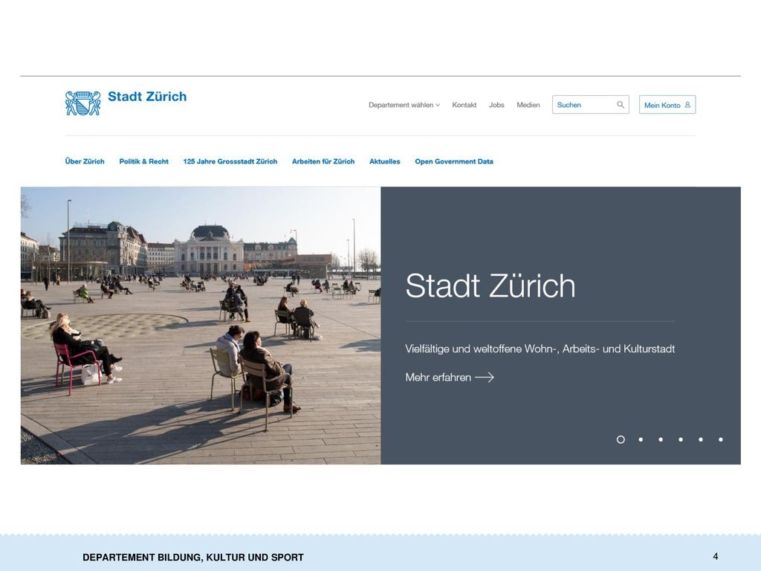The image size is (761, 571).
Task: Select the fourth carousel slide dot
Action: tap(681, 439)
